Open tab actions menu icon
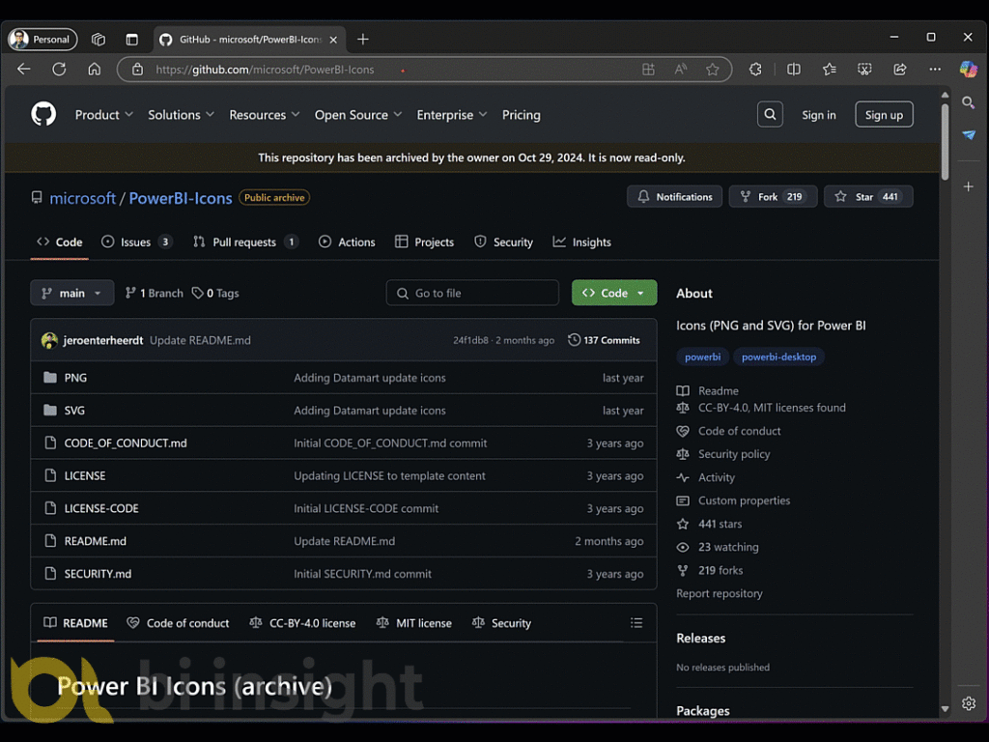Viewport: 989px width, 742px height. click(x=131, y=39)
